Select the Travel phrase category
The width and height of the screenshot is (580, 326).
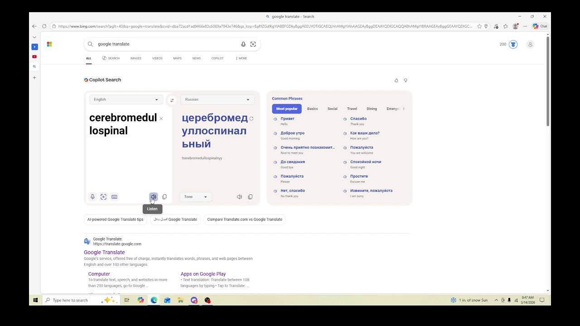352,109
